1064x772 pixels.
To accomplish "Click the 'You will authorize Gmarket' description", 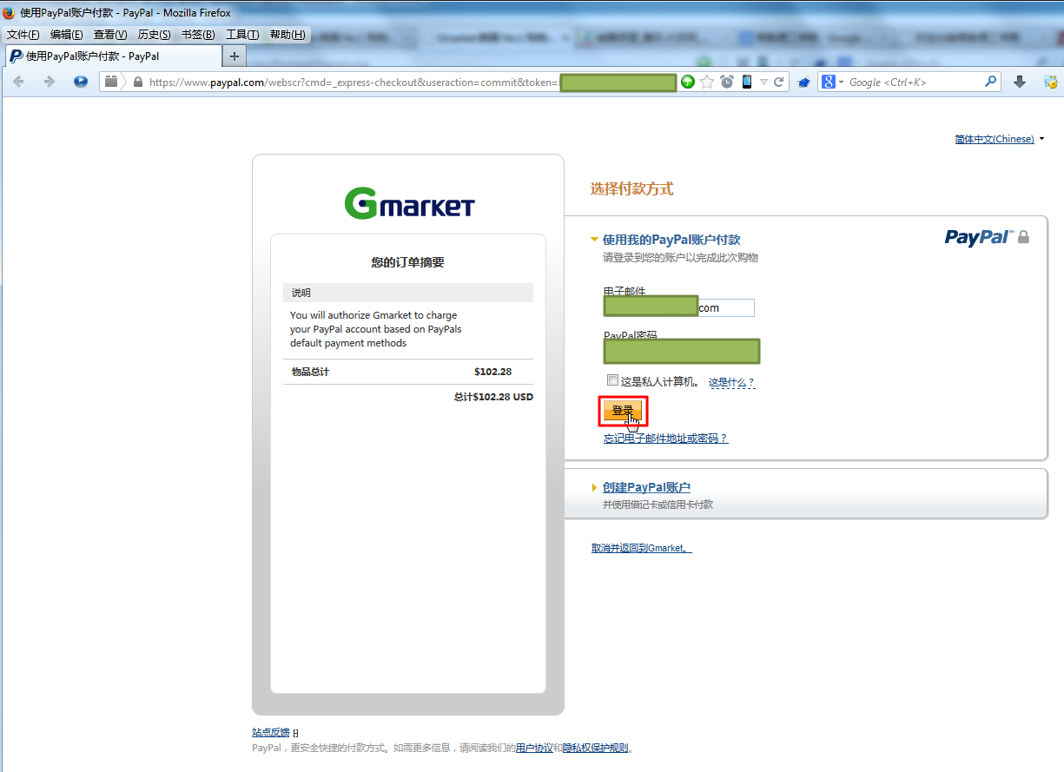I will (376, 329).
